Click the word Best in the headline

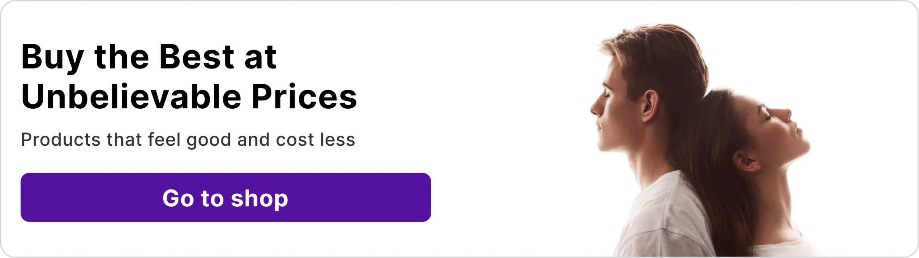pos(197,57)
